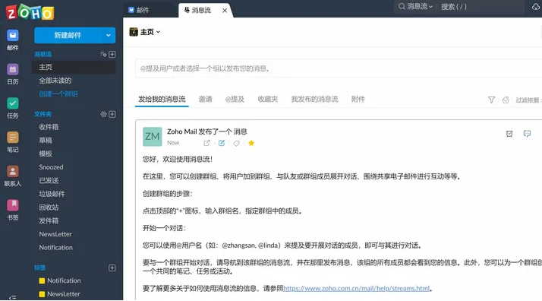The height and width of the screenshot is (301, 542).
Task: Click the tag icon beside the star
Action: click(236, 143)
